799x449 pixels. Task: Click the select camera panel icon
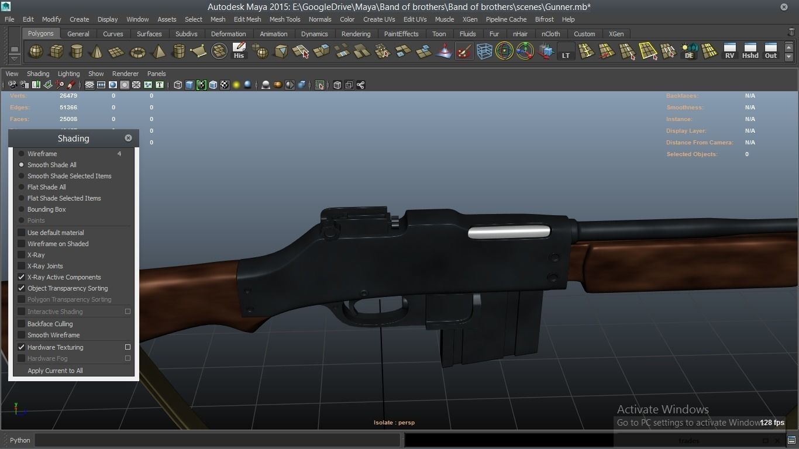12,85
